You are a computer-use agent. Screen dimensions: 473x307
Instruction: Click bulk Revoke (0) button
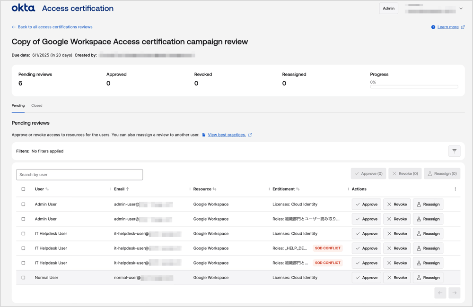point(405,173)
